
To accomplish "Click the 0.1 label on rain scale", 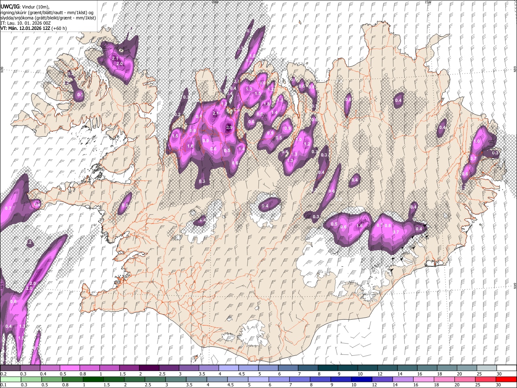I will click(x=4, y=385).
